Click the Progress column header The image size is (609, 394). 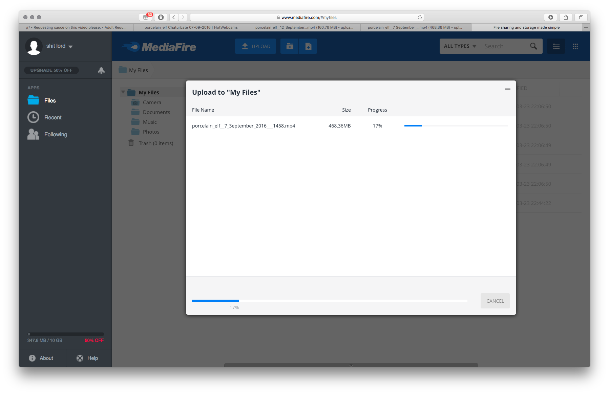point(377,110)
